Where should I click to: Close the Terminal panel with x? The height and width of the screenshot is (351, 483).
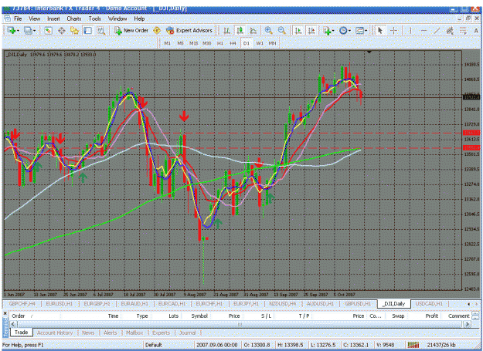[5, 313]
